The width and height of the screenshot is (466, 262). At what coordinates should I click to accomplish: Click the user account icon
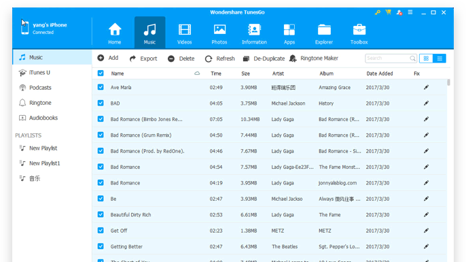coord(399,12)
